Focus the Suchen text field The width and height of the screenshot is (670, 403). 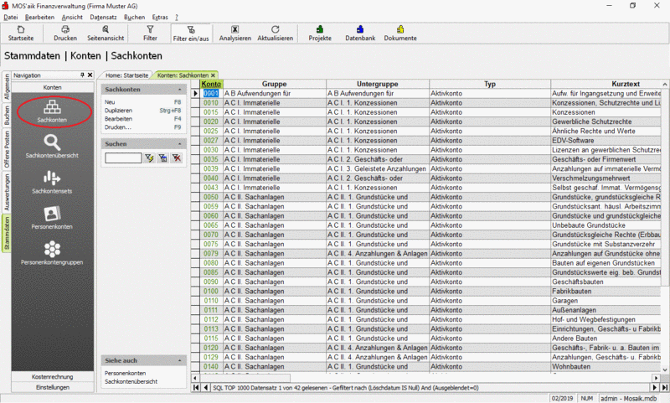(x=123, y=158)
